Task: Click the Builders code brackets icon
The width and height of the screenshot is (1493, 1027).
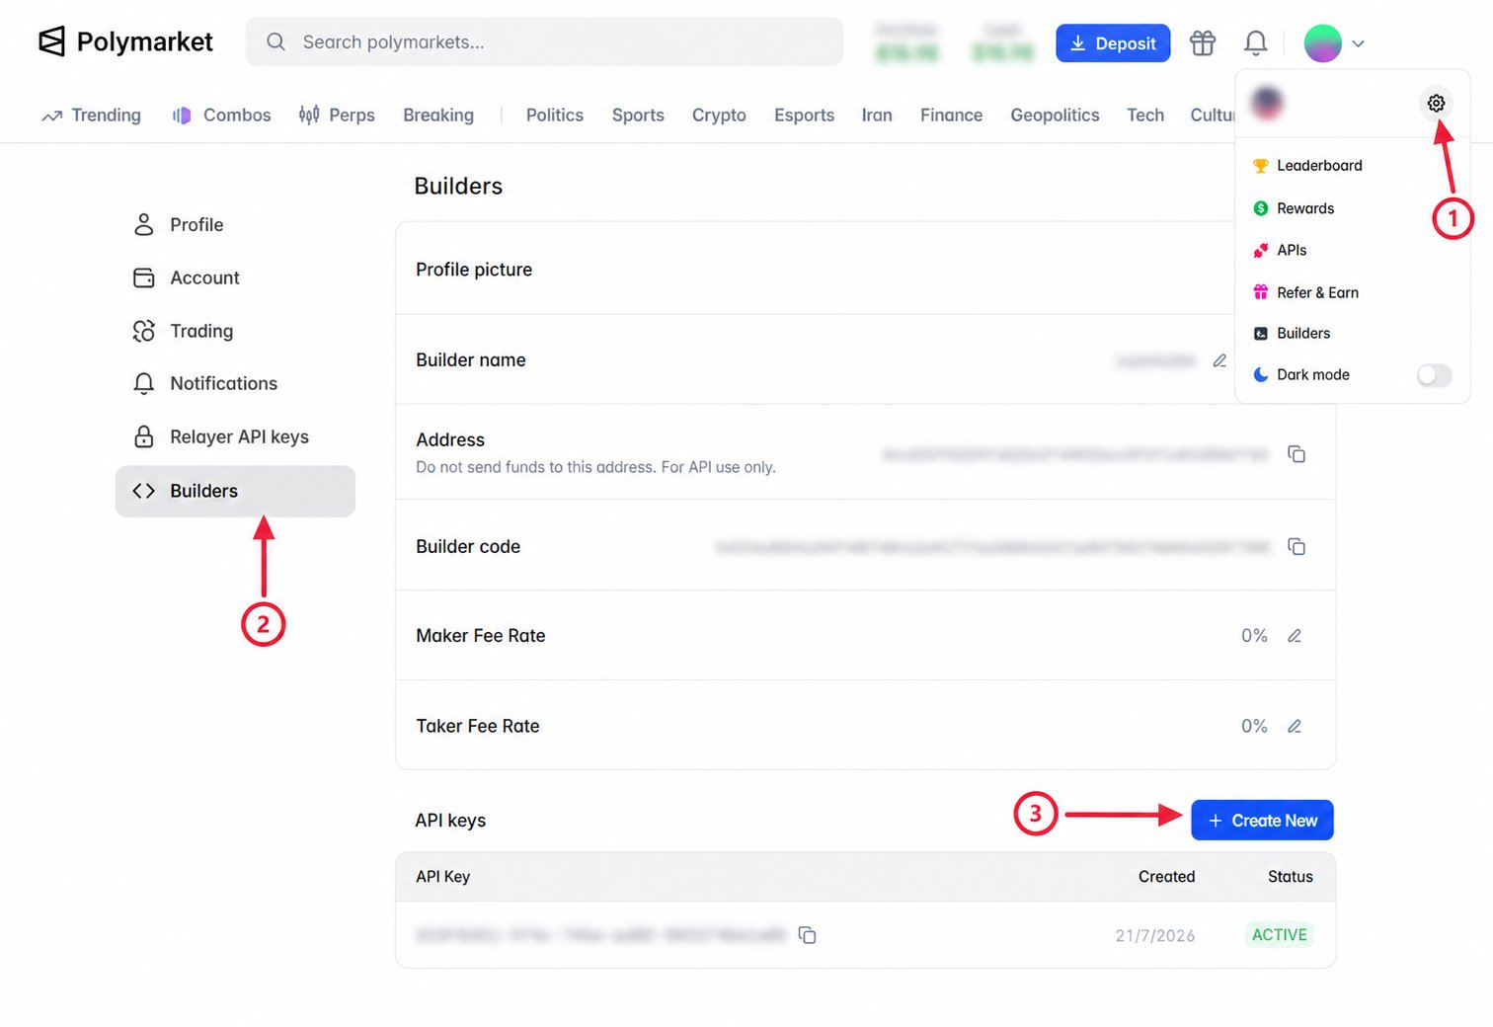Action: coord(144,491)
